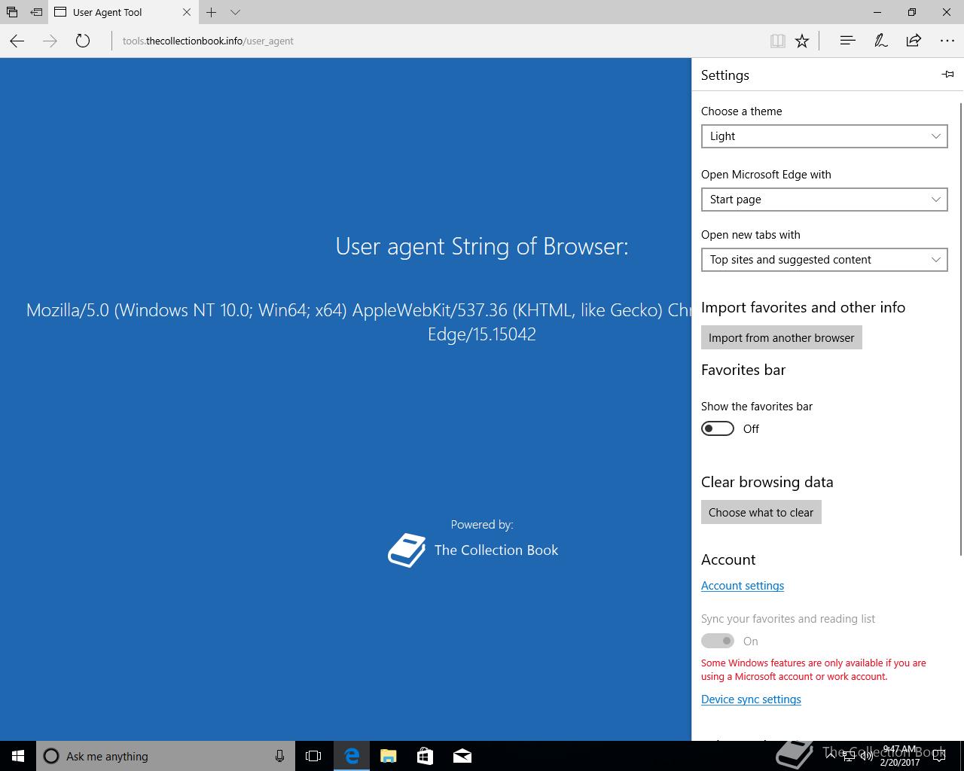Click the Settings pane scrollbar
The image size is (964, 771).
click(961, 328)
